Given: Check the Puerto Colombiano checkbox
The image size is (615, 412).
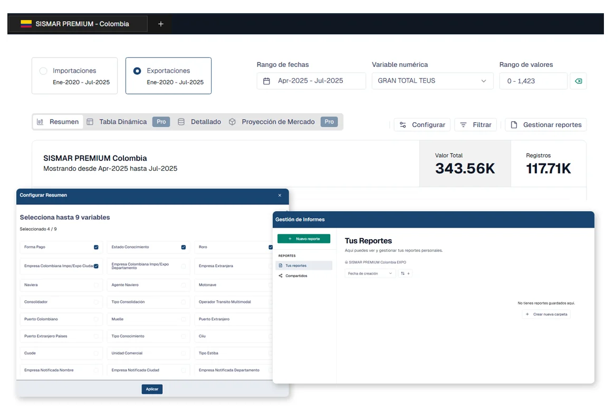Looking at the screenshot, I should coord(96,319).
